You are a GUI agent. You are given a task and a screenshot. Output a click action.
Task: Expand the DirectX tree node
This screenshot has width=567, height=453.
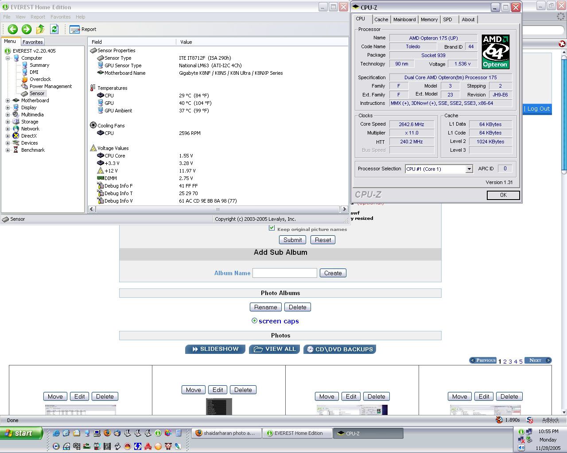[x=8, y=136]
